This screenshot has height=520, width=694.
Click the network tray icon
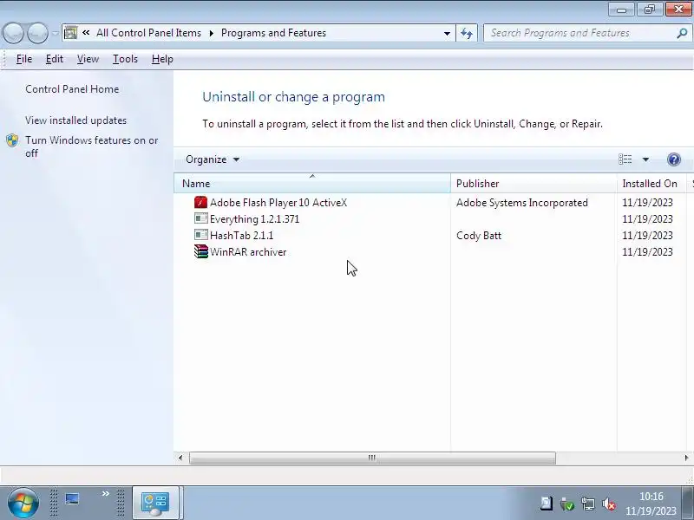tap(588, 504)
